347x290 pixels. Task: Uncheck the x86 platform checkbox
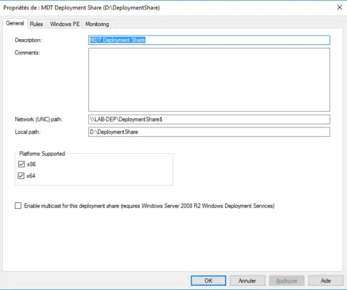pyautogui.click(x=21, y=165)
